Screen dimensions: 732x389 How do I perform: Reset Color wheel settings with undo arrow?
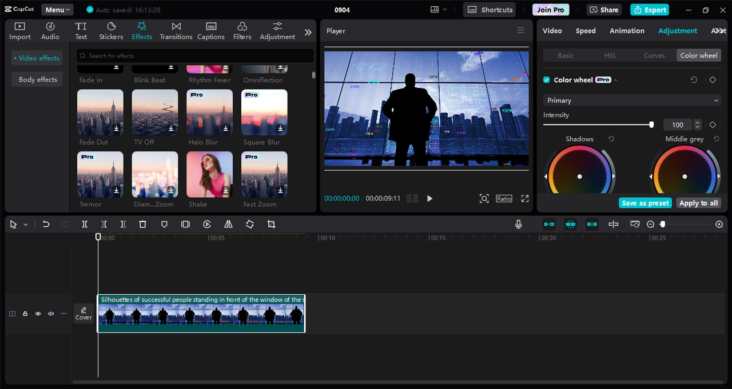click(x=694, y=80)
